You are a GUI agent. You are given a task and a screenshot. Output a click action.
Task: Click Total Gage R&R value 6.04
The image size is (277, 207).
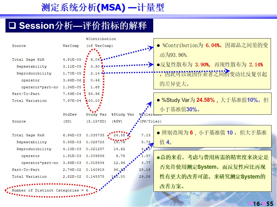pos(95,60)
